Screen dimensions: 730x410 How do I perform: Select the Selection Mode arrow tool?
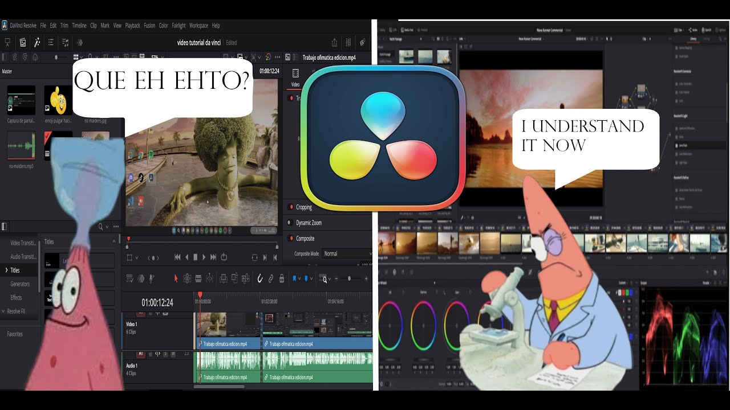point(176,278)
